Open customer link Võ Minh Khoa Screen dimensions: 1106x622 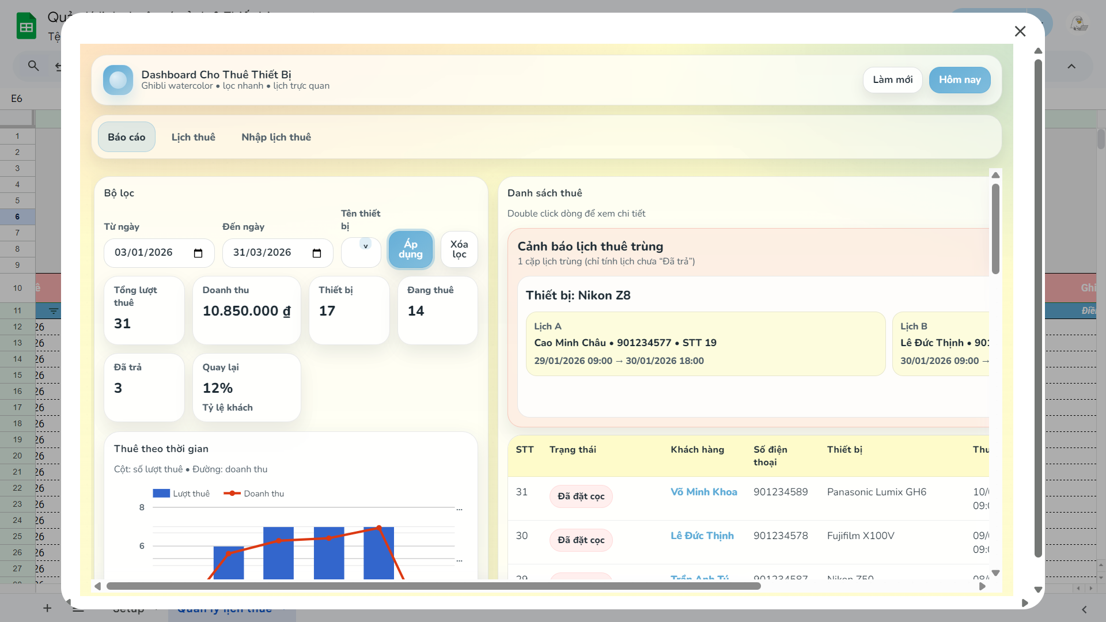tap(703, 492)
